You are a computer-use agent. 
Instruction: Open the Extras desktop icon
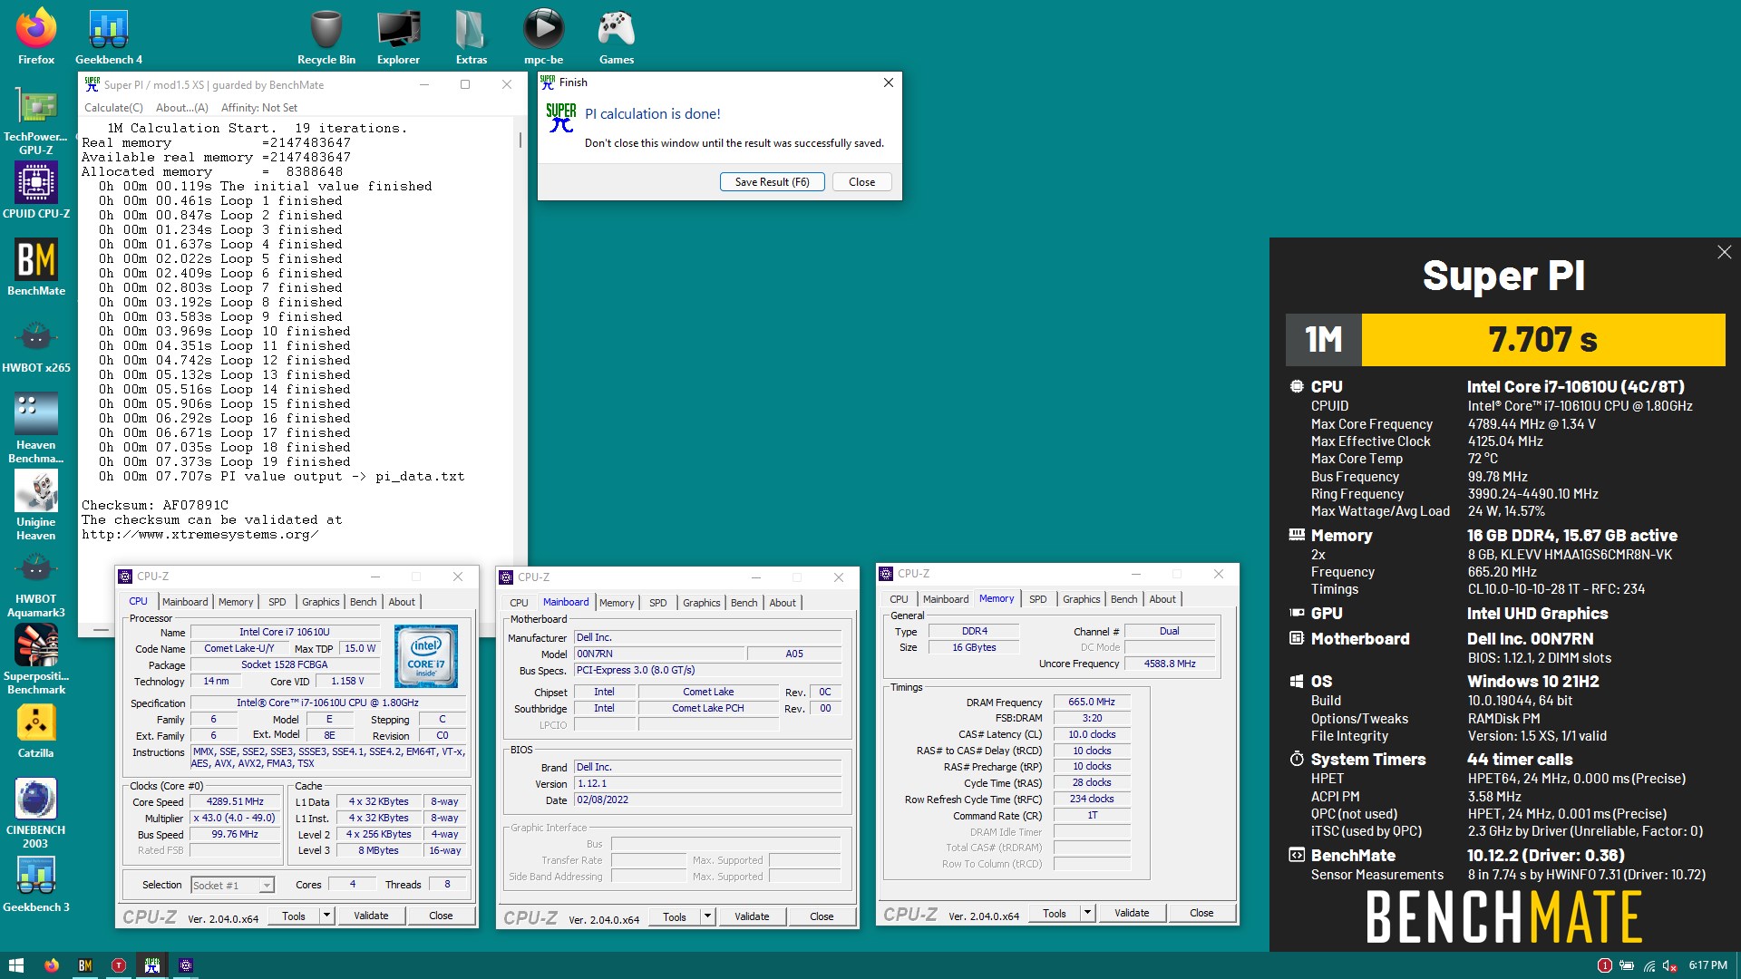(x=472, y=36)
